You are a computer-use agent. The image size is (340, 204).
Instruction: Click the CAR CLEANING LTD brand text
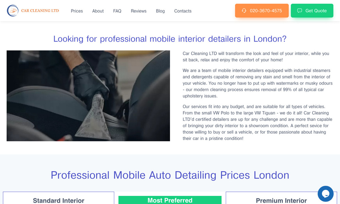40,11
